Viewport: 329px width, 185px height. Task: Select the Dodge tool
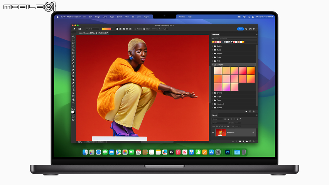[73, 83]
